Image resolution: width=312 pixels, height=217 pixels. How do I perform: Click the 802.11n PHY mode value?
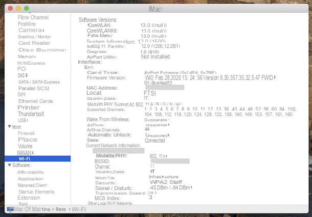[158, 156]
